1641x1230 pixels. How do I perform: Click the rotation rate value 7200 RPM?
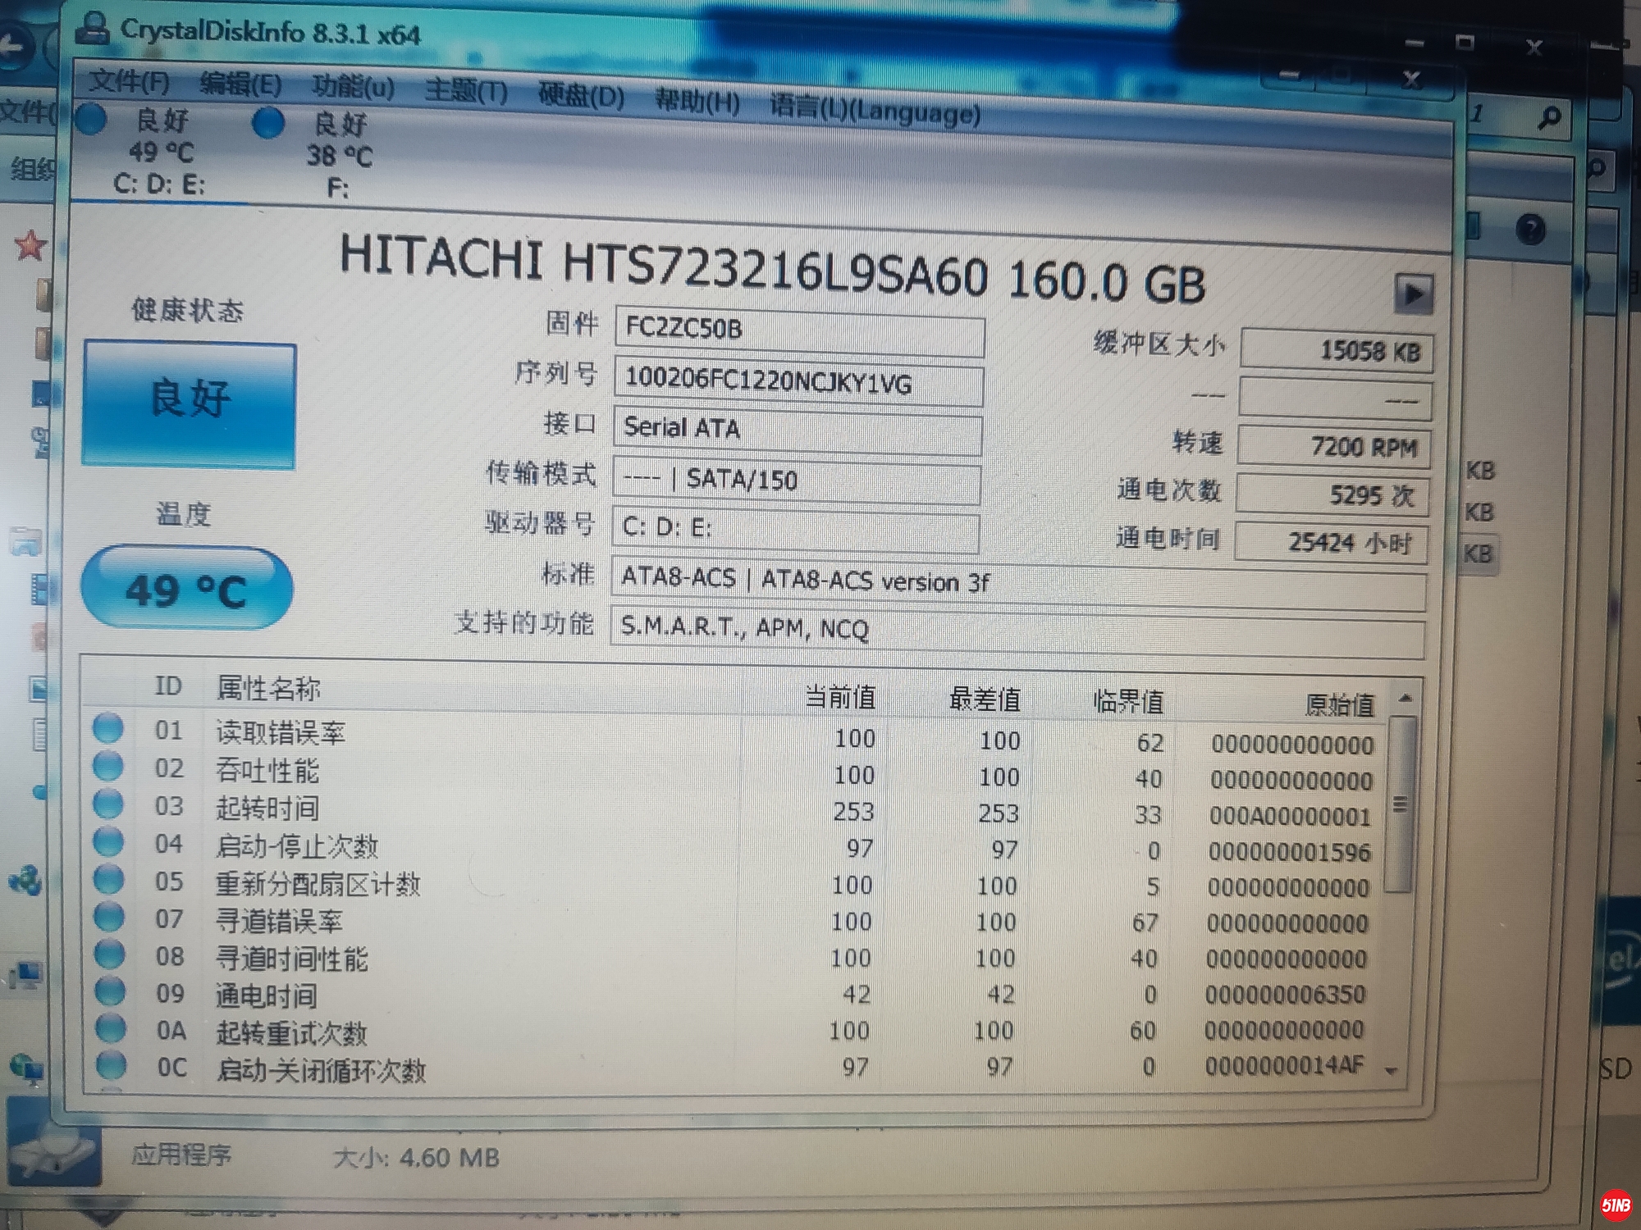(1335, 446)
